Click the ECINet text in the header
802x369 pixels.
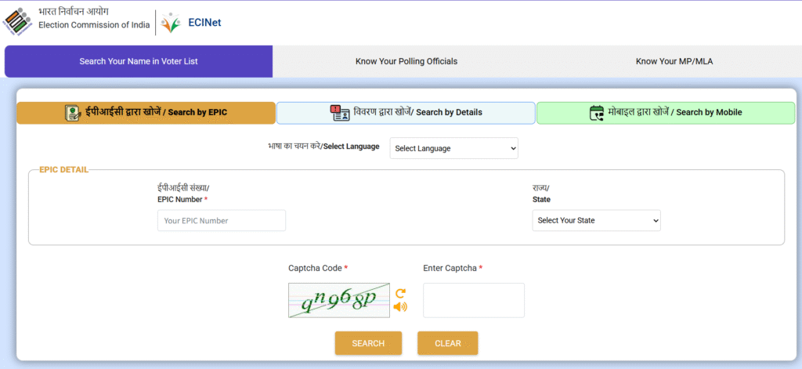(205, 23)
